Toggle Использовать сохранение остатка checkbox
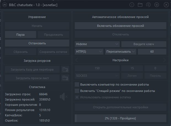Image resolution: width=171 pixels, height=126 pixels. click(77, 97)
